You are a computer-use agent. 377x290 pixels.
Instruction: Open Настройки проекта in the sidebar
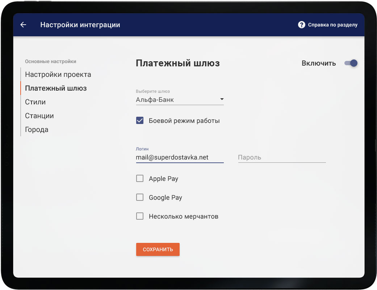pyautogui.click(x=58, y=75)
